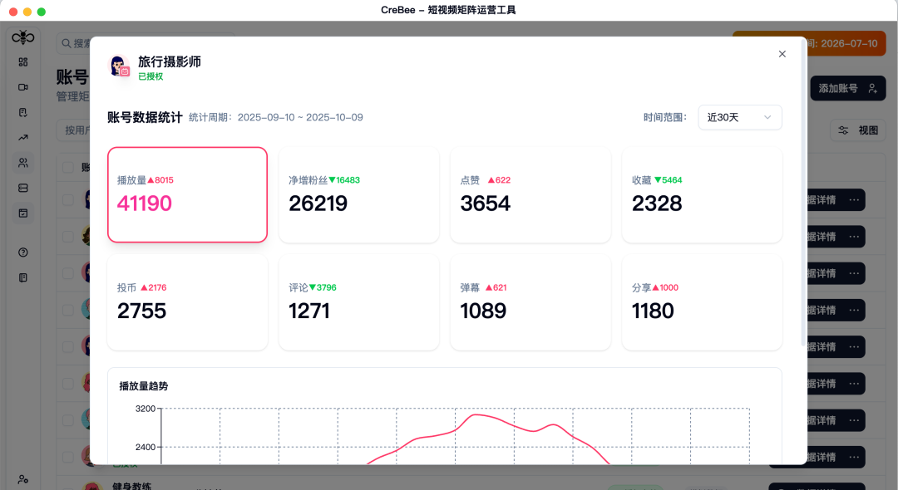Click the orange expiry banner 2026-07-10
898x490 pixels.
point(846,43)
